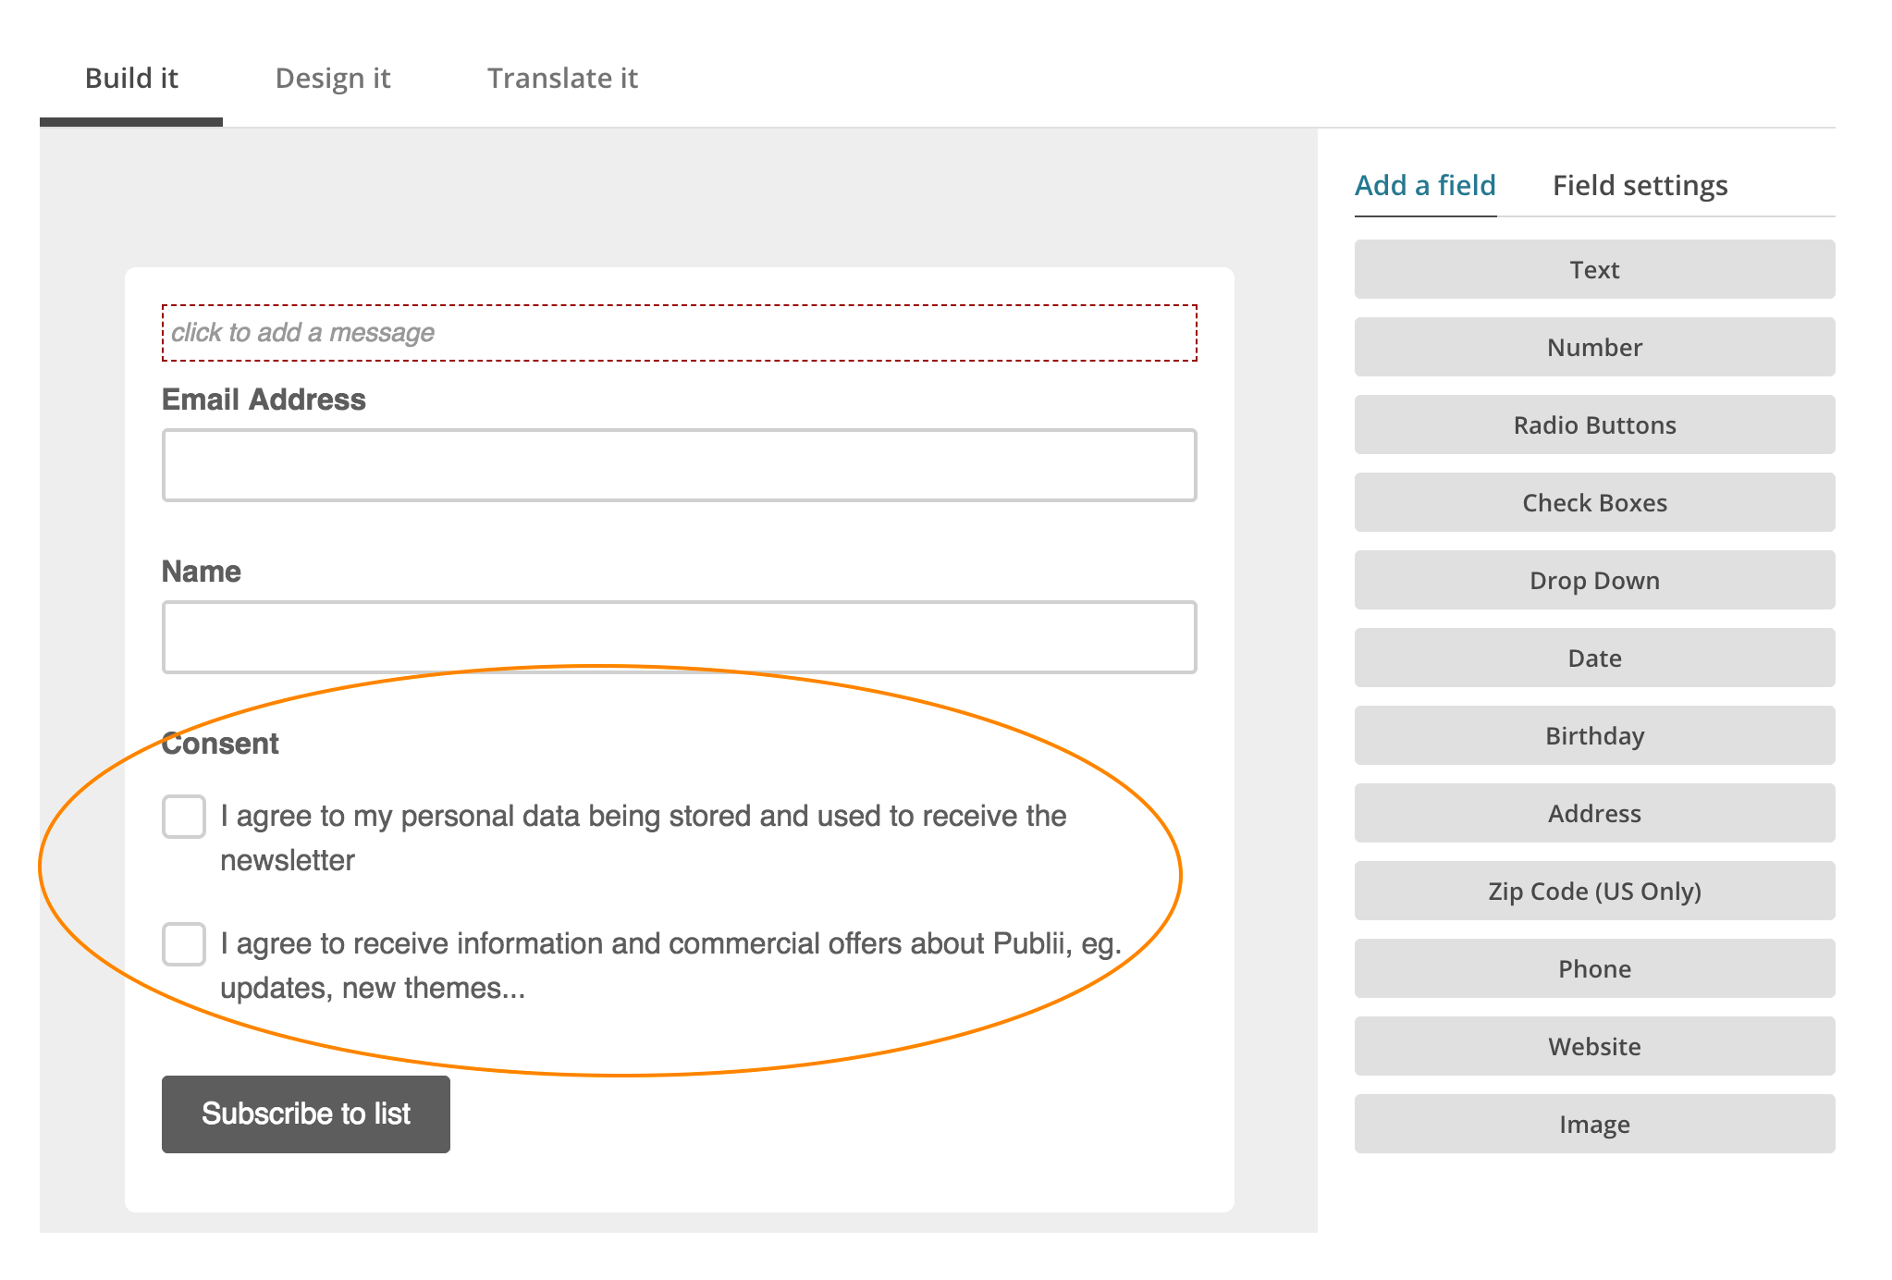Screen dimensions: 1892x1280
Task: Switch to the Design it tab
Action: pyautogui.click(x=334, y=78)
